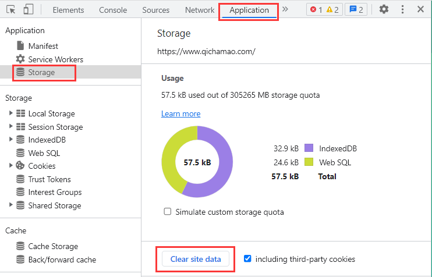Click the Clear site data button
This screenshot has width=432, height=277.
click(x=196, y=259)
